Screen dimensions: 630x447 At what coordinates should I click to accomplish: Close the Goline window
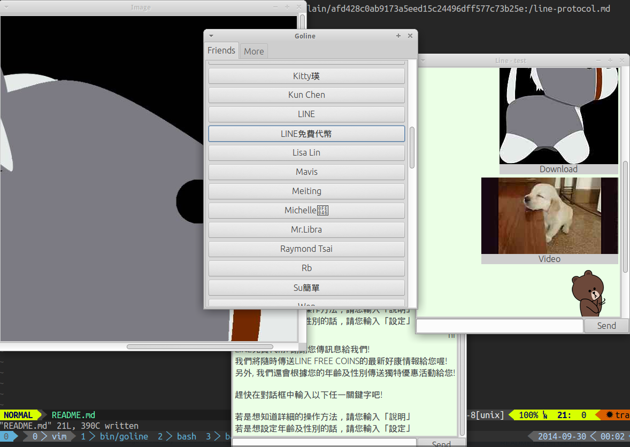click(x=410, y=36)
